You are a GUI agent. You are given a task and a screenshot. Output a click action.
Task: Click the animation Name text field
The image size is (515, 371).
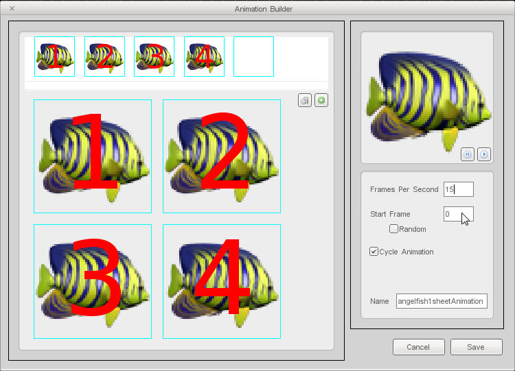442,301
